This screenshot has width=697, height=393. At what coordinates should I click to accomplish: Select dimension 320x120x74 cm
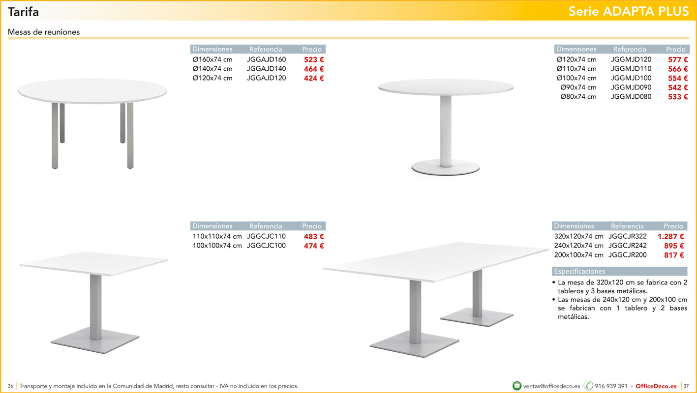[579, 236]
